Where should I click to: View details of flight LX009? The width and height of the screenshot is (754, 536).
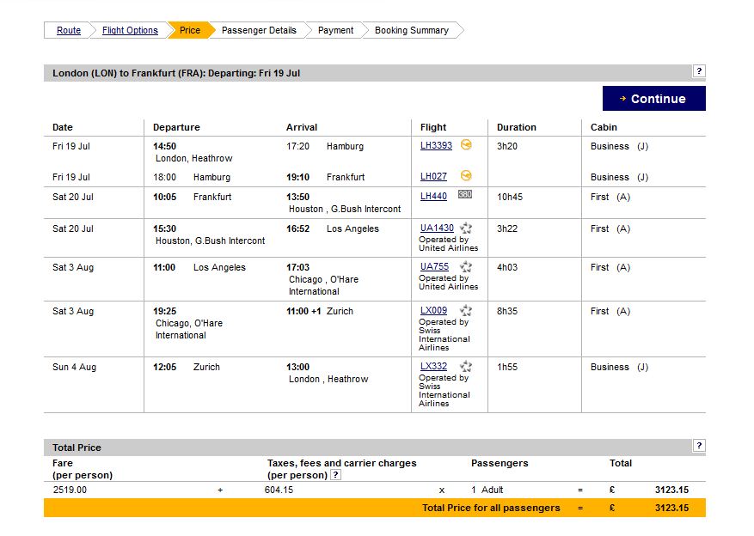[x=433, y=311]
